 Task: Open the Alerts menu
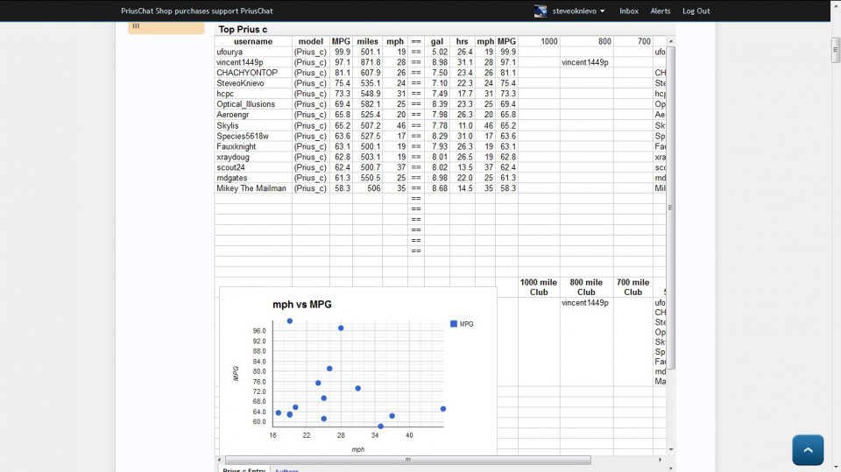(661, 11)
